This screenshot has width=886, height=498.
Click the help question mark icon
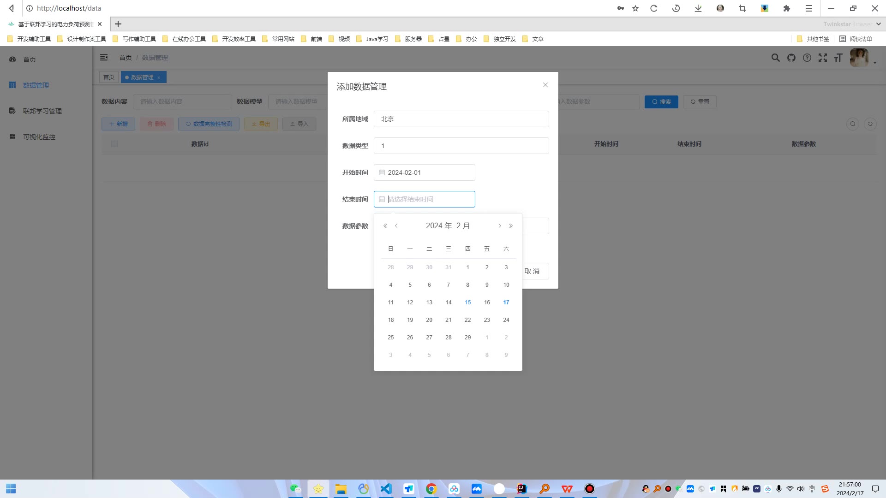[807, 58]
